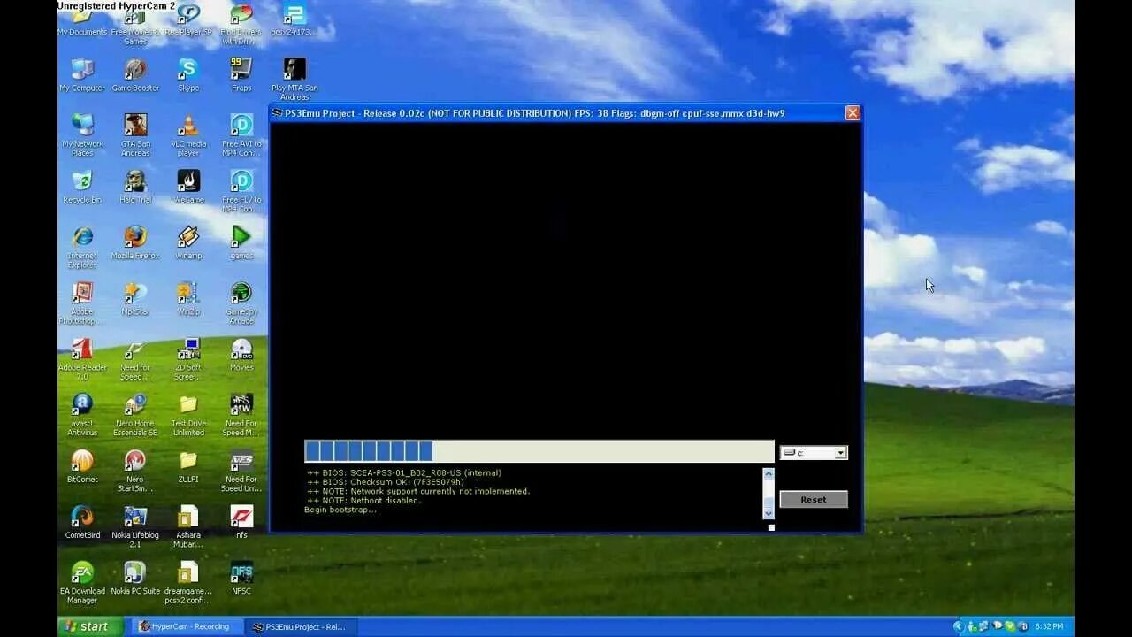Screen dimensions: 1132x637
Task: Select the NFSC desktop icon
Action: (x=241, y=577)
